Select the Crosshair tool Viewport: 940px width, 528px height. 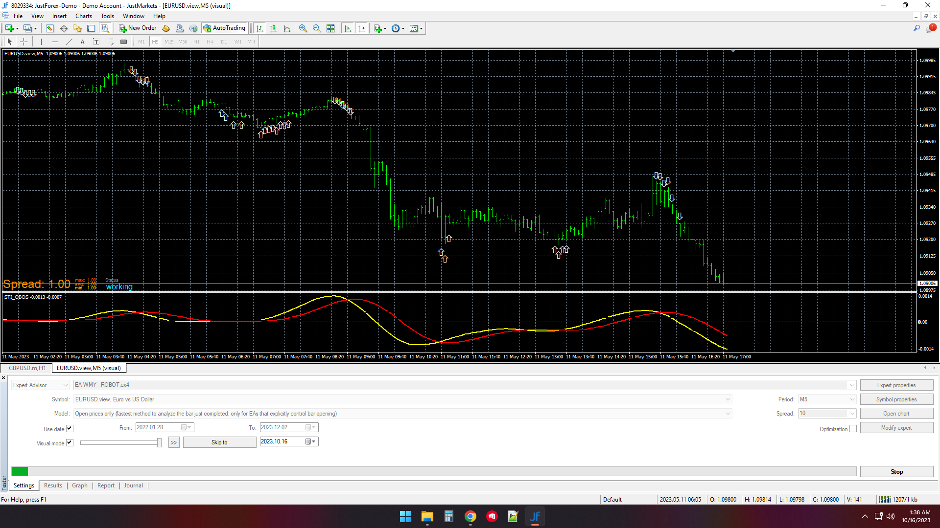click(23, 42)
